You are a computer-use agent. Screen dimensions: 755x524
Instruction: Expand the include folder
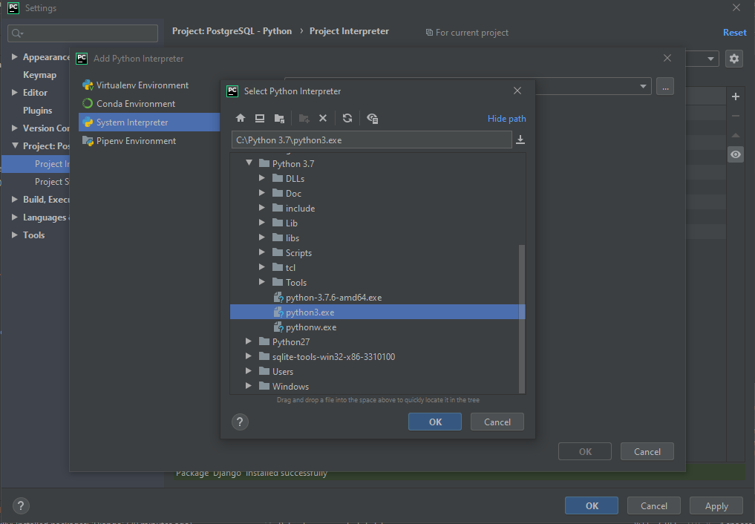(x=262, y=208)
